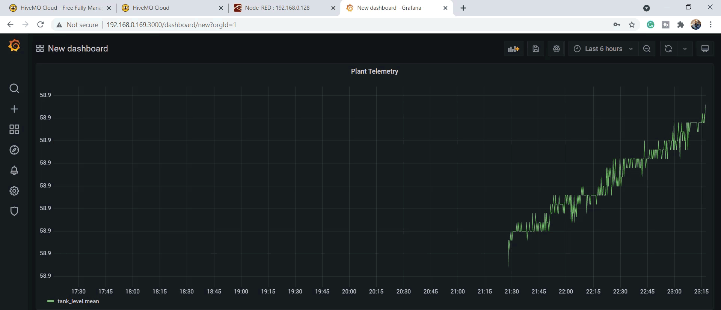Expand the Last 6 hours time picker
Viewport: 721px width, 310px height.
pos(603,49)
